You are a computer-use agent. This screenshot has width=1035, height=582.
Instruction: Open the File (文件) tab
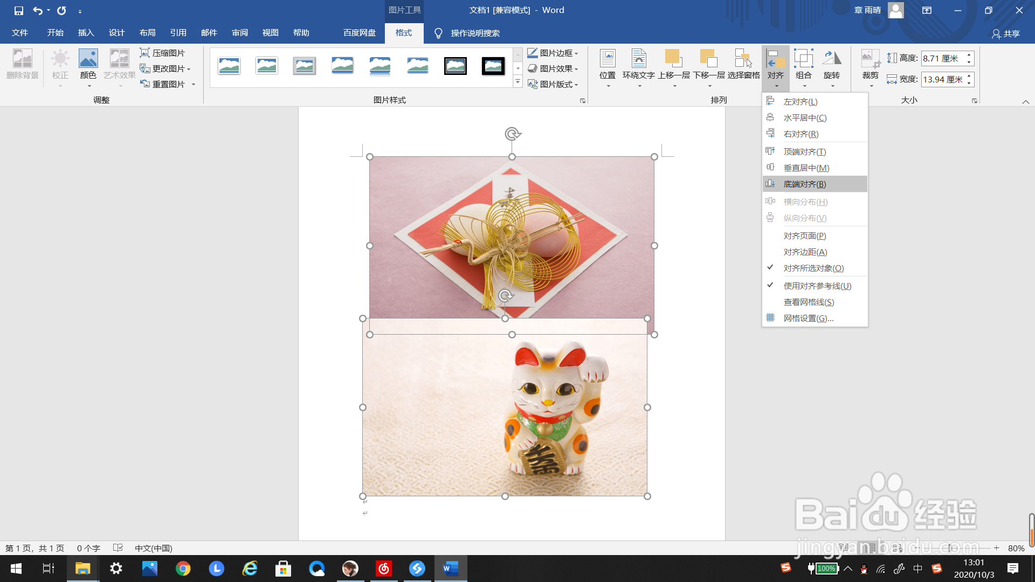point(20,33)
